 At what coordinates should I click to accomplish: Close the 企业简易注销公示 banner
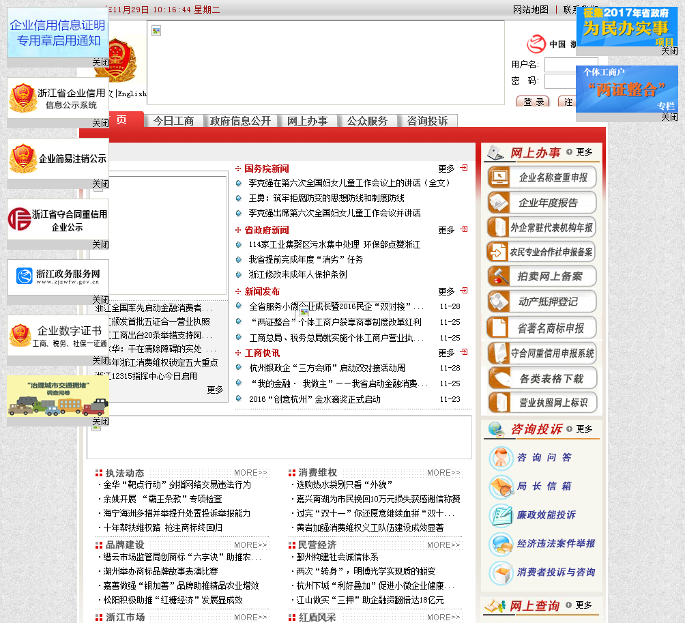(100, 184)
